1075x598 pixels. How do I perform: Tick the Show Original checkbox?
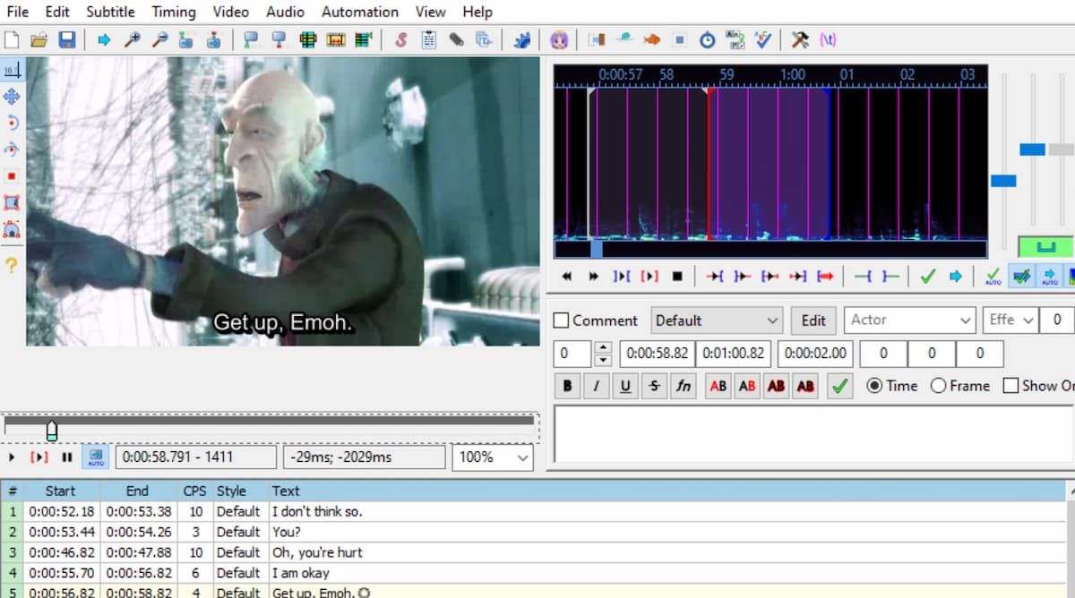tap(1010, 386)
